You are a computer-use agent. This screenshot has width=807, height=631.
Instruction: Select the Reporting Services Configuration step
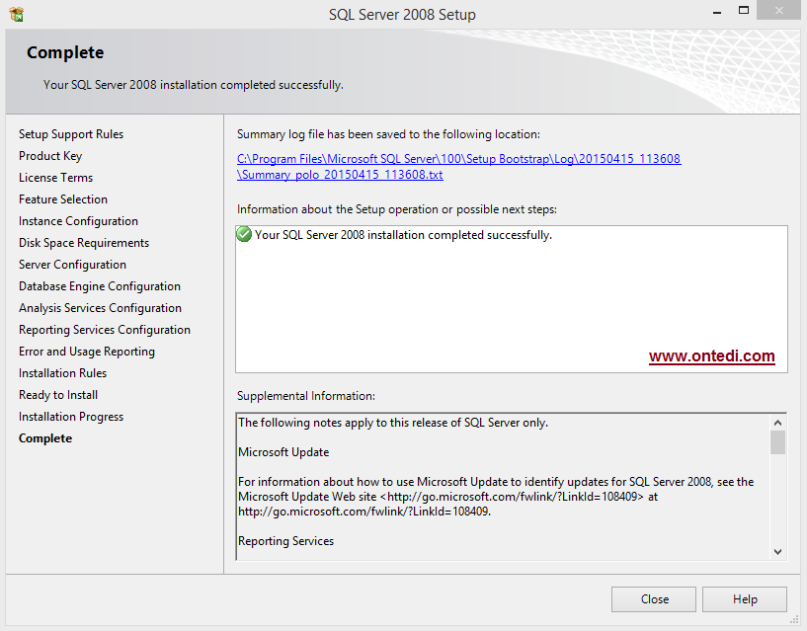pos(105,330)
